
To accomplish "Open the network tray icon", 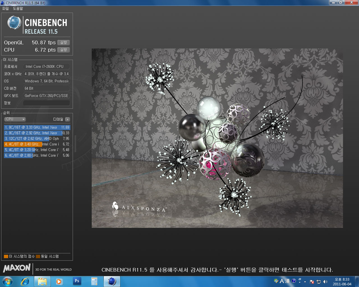I will 319,282.
